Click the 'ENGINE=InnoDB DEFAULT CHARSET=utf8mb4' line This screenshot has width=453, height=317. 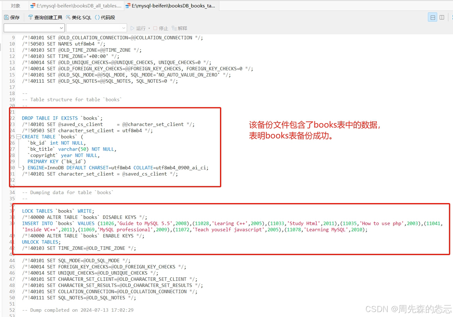[x=115, y=168]
